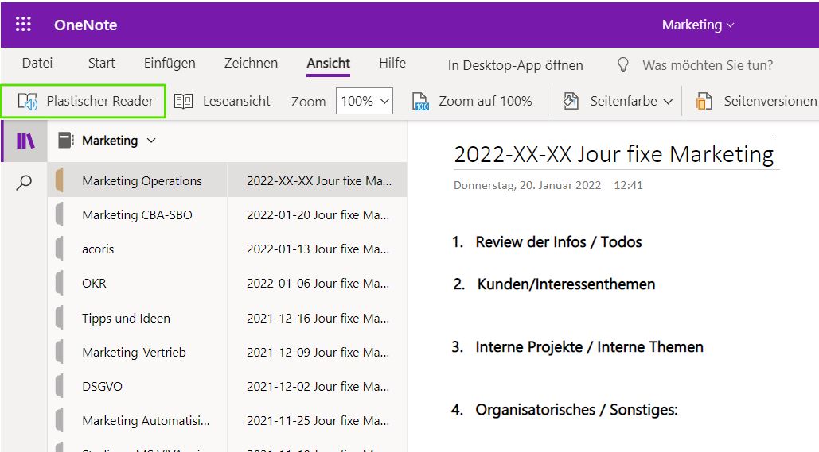The image size is (819, 452).
Task: Expand the Seitenfarbe dropdown arrow
Action: [x=668, y=102]
